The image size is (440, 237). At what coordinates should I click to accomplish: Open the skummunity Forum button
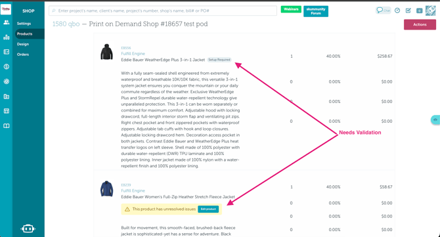316,11
